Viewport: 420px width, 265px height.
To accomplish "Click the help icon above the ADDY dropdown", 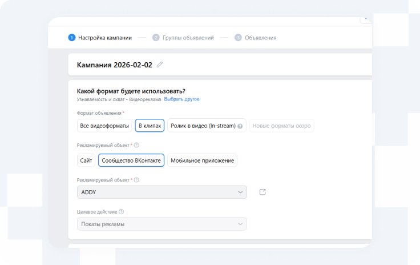I will [x=136, y=180].
